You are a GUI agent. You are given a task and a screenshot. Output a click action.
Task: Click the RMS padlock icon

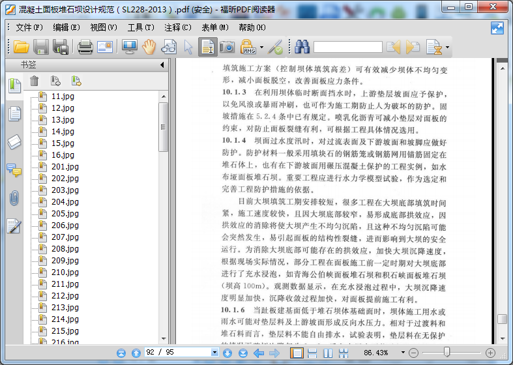click(248, 47)
